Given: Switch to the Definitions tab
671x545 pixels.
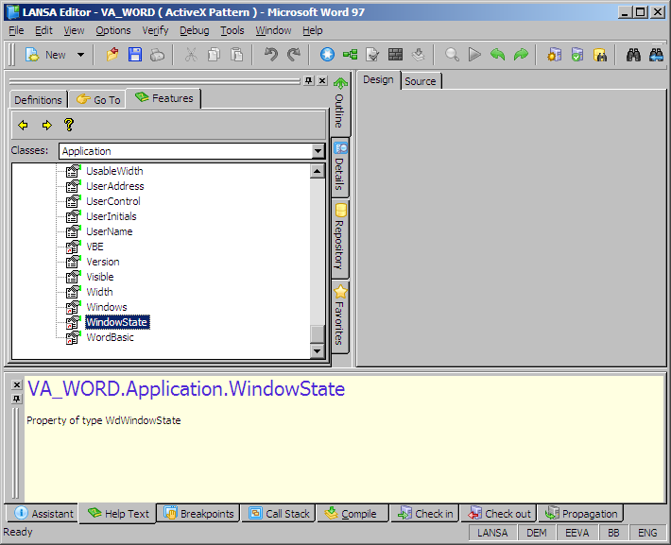Looking at the screenshot, I should coord(38,99).
